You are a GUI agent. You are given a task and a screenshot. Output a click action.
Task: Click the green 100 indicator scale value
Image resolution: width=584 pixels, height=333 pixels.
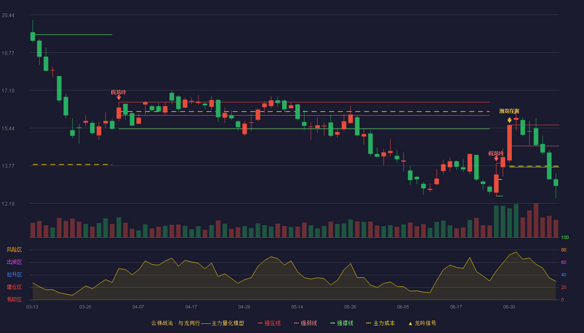pos(565,238)
